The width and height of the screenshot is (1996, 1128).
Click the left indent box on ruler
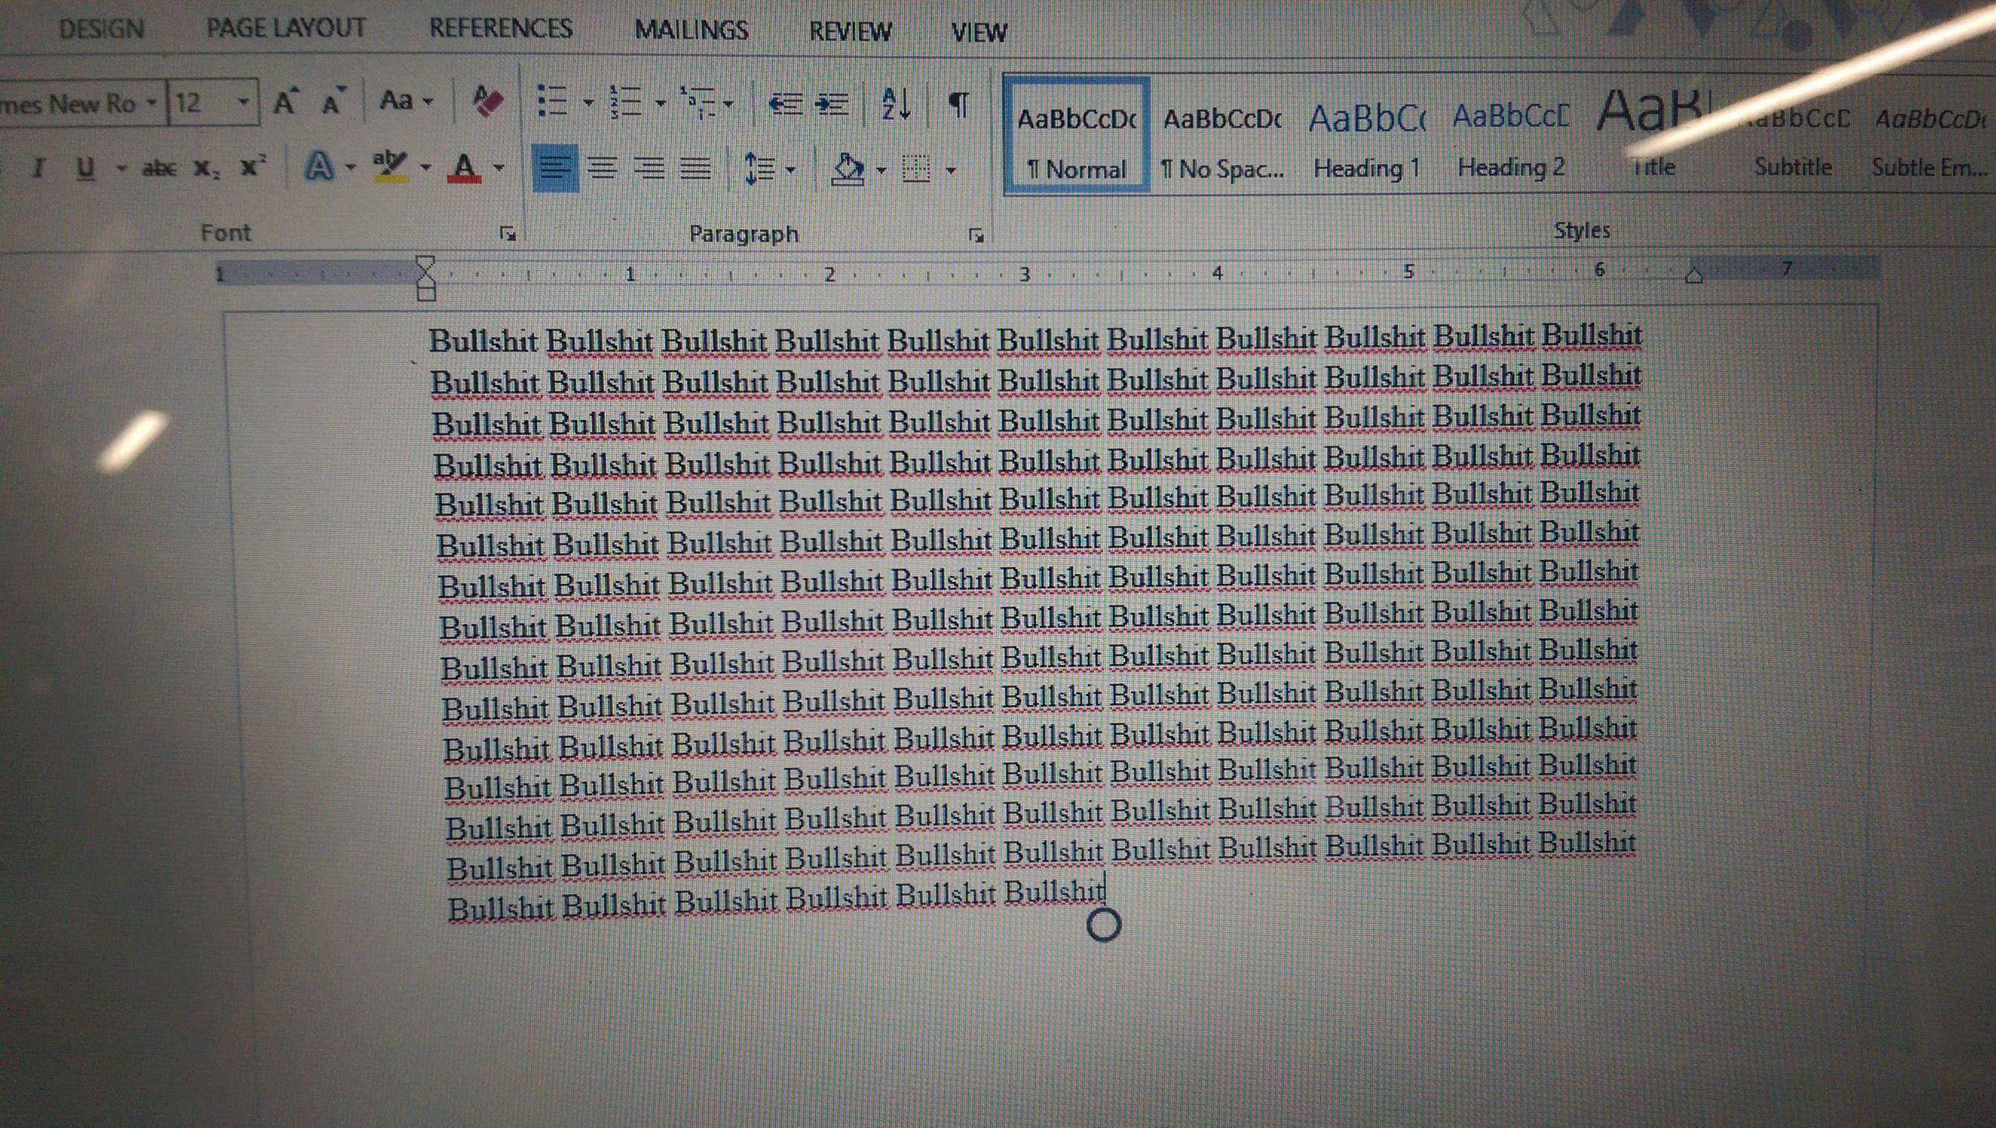coord(426,293)
